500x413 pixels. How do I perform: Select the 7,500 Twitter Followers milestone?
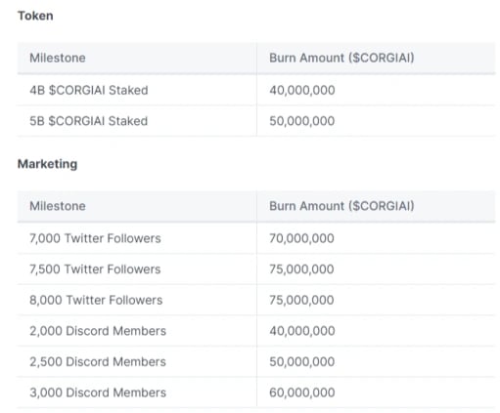pos(95,269)
